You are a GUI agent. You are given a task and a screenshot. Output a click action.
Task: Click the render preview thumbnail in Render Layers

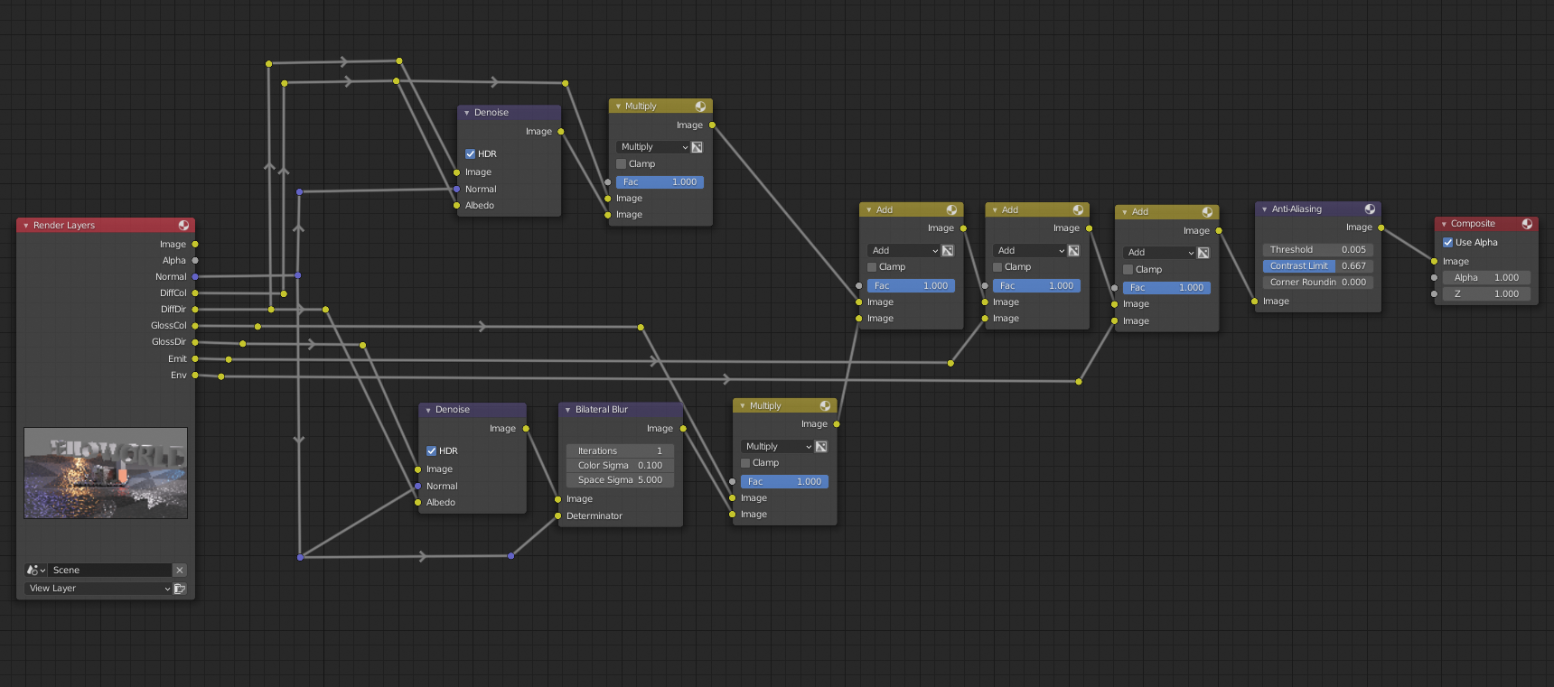pyautogui.click(x=106, y=473)
